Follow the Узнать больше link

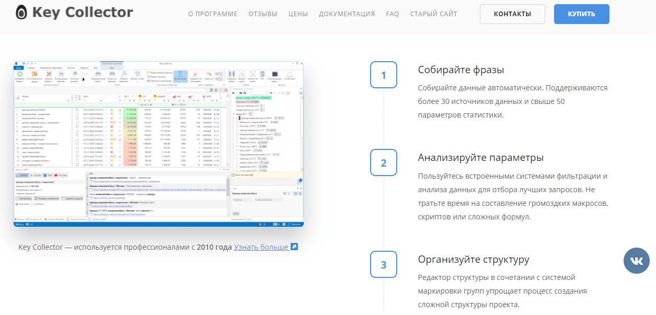266,247
